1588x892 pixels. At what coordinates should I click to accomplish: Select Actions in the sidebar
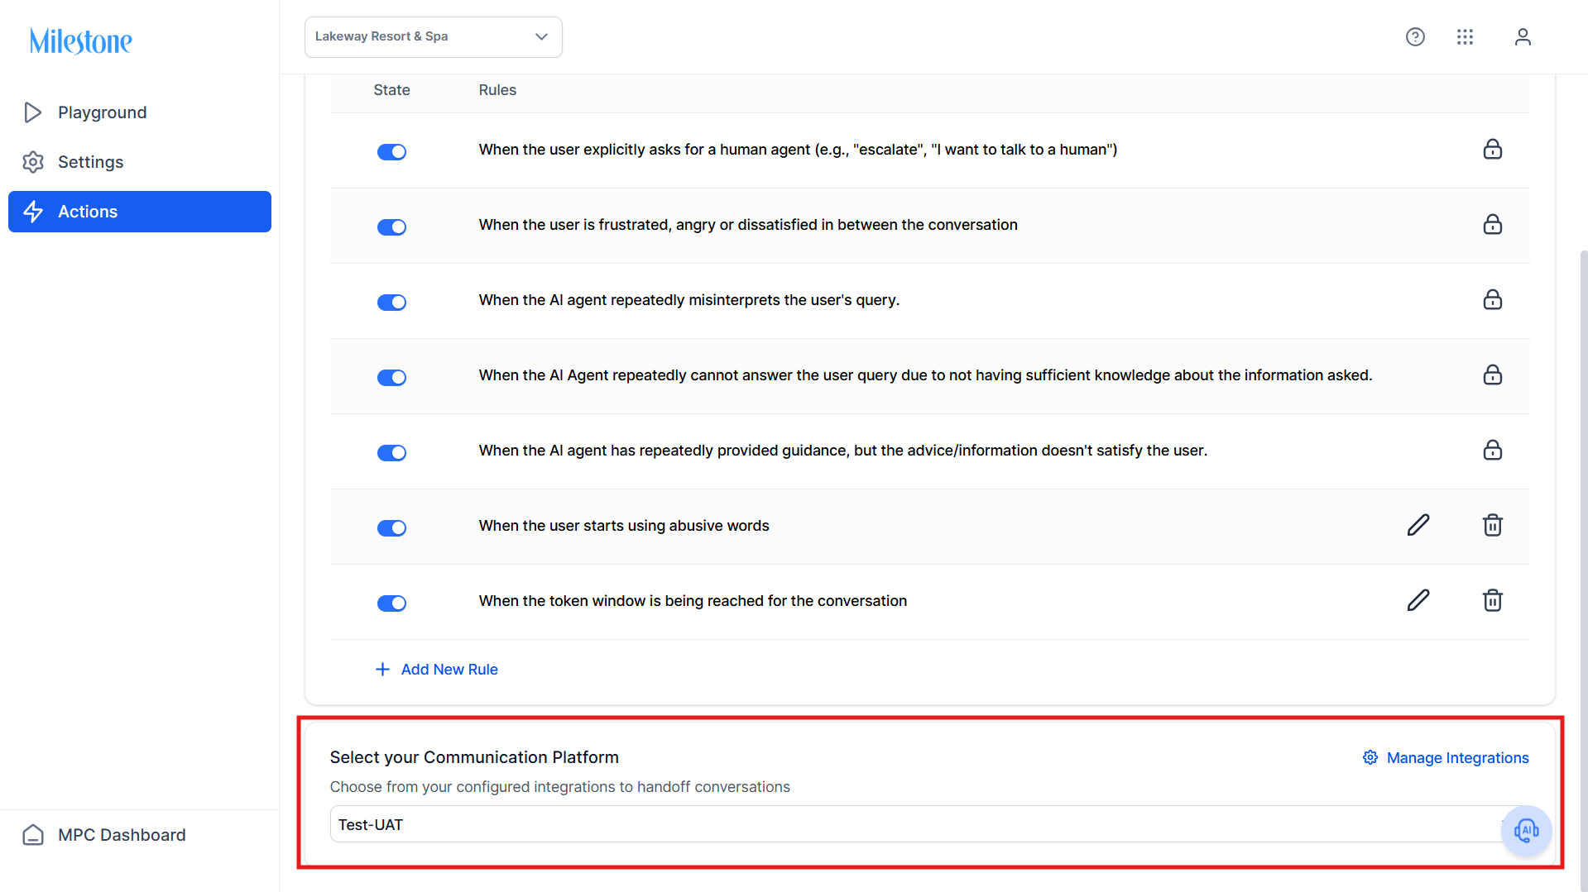pyautogui.click(x=140, y=212)
